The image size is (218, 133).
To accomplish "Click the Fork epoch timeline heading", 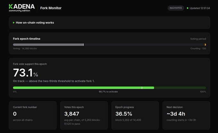I will point(27,39).
